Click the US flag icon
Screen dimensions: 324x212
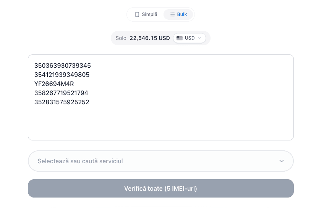click(x=179, y=38)
